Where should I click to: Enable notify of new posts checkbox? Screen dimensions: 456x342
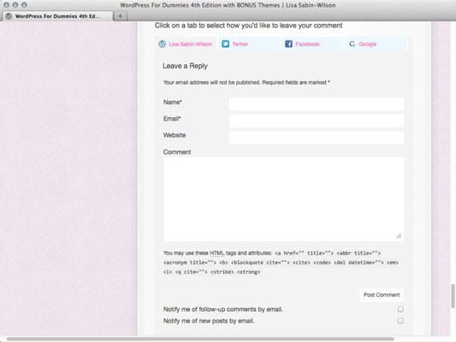tap(400, 321)
